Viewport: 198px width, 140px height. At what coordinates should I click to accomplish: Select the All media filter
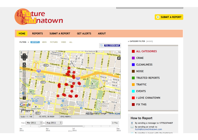(x=71, y=42)
